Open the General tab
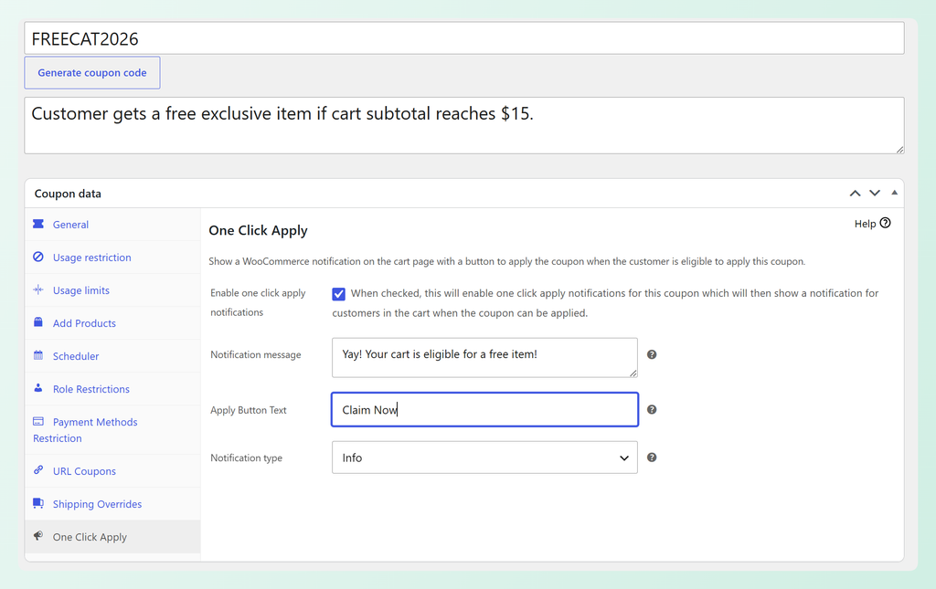This screenshot has width=936, height=589. click(112, 224)
